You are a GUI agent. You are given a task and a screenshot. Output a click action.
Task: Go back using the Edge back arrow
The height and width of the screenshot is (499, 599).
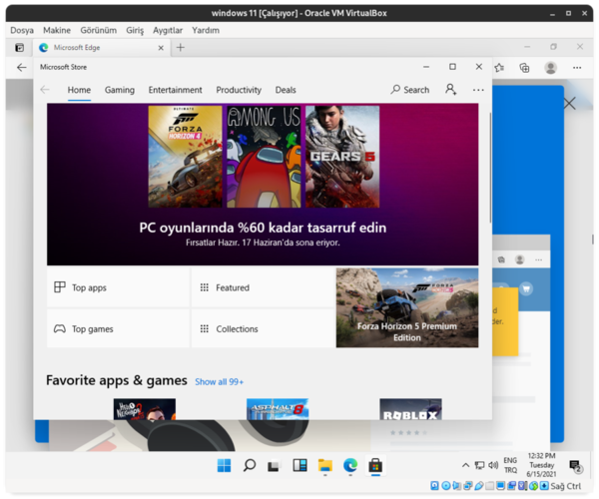[22, 68]
